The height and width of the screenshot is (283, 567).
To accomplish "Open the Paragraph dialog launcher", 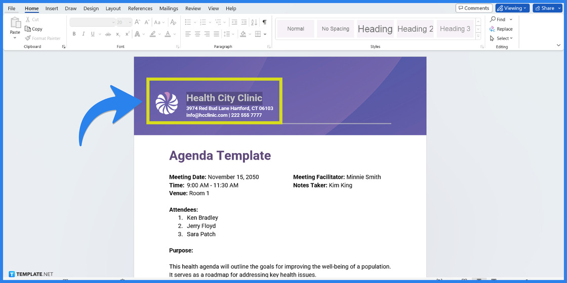I will click(x=269, y=46).
